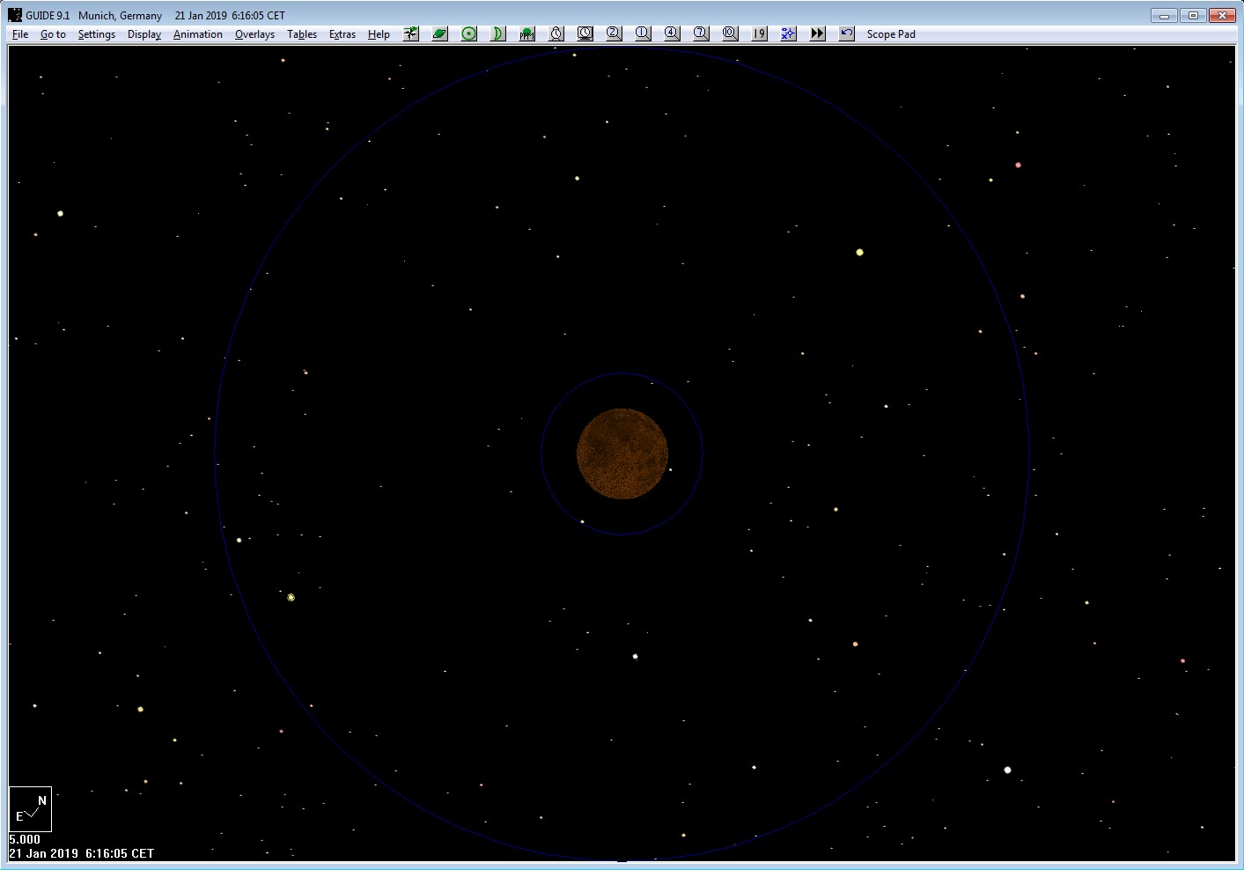Open the File menu
The width and height of the screenshot is (1244, 870).
[x=20, y=34]
